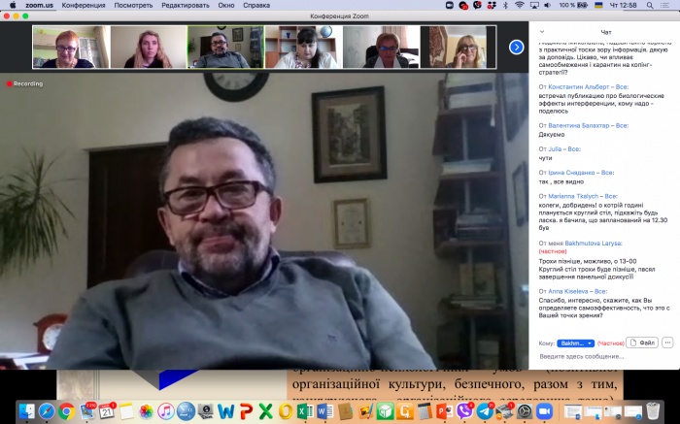The height and width of the screenshot is (424, 680).
Task: Focus the chat message input field
Action: tap(605, 356)
